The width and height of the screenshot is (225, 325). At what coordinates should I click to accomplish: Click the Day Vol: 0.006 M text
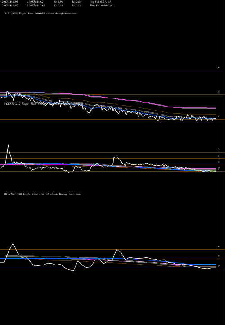coord(101,5)
